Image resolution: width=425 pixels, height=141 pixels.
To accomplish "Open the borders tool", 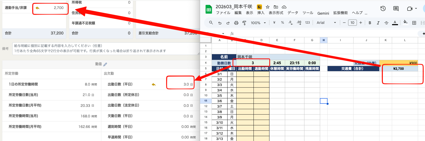I will 414,23.
